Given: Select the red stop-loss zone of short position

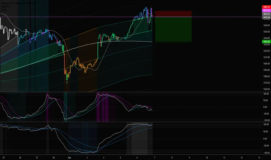Looking at the screenshot, I should [173, 14].
